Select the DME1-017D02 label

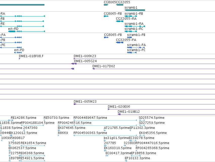pyautogui.click(x=104, y=66)
